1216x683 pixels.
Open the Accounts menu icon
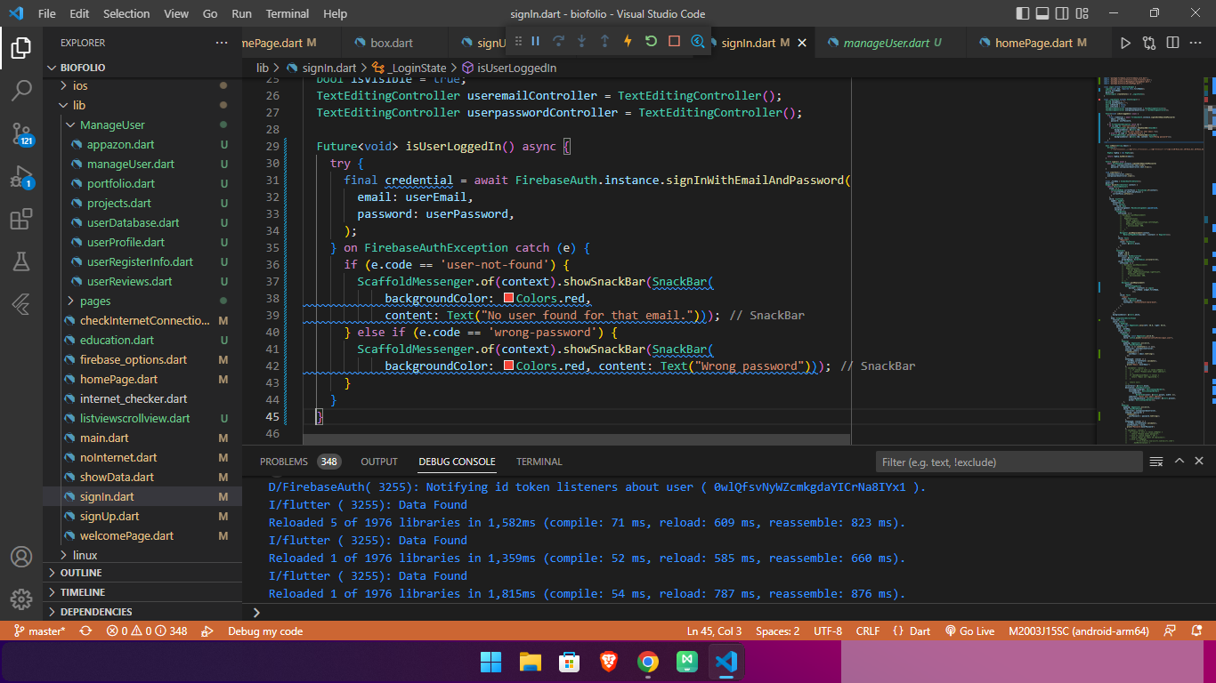[x=21, y=557]
